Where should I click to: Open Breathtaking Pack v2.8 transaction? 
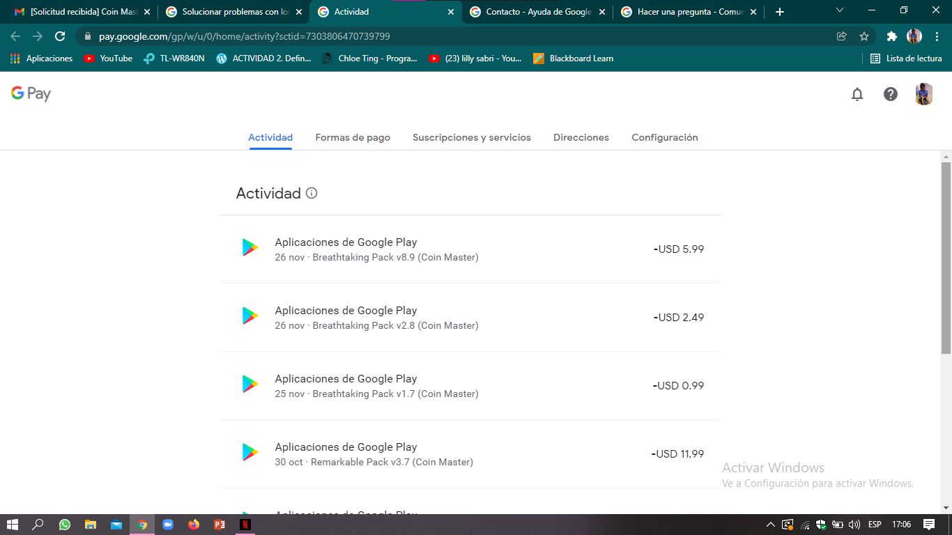pyautogui.click(x=470, y=318)
